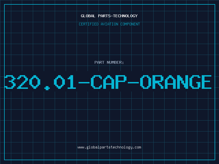
Task: Select the word AVIATION in the subtitle
Action: point(109,24)
